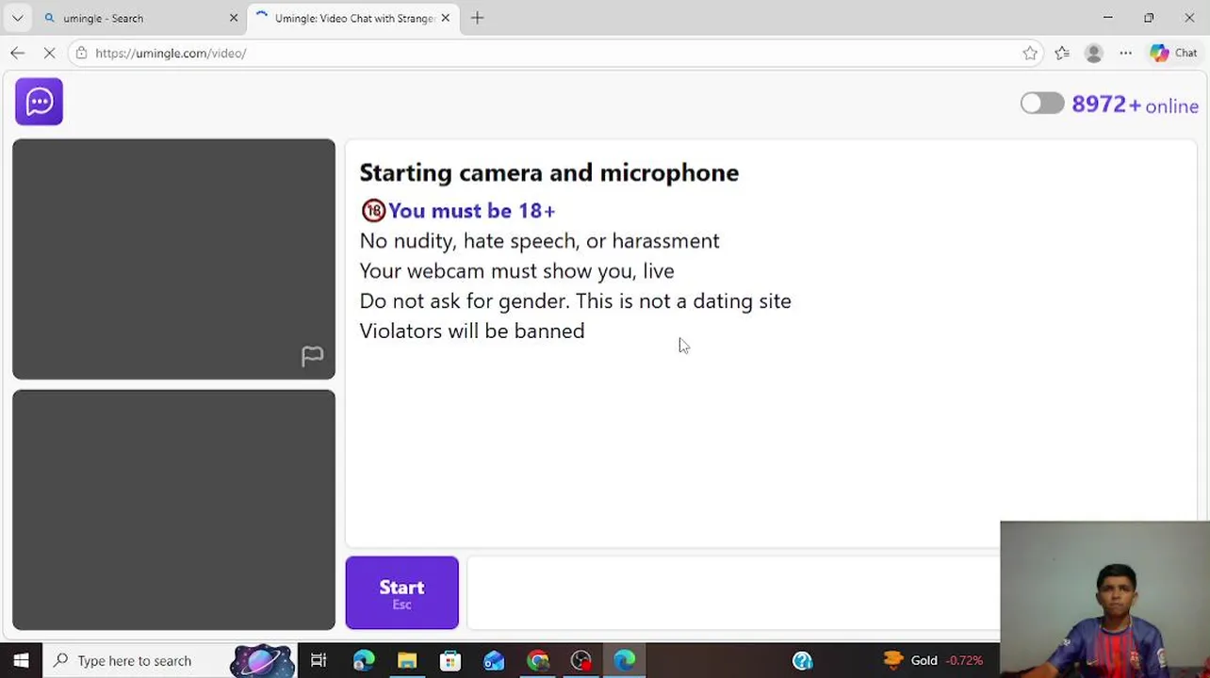Open the favorites list

point(1062,54)
